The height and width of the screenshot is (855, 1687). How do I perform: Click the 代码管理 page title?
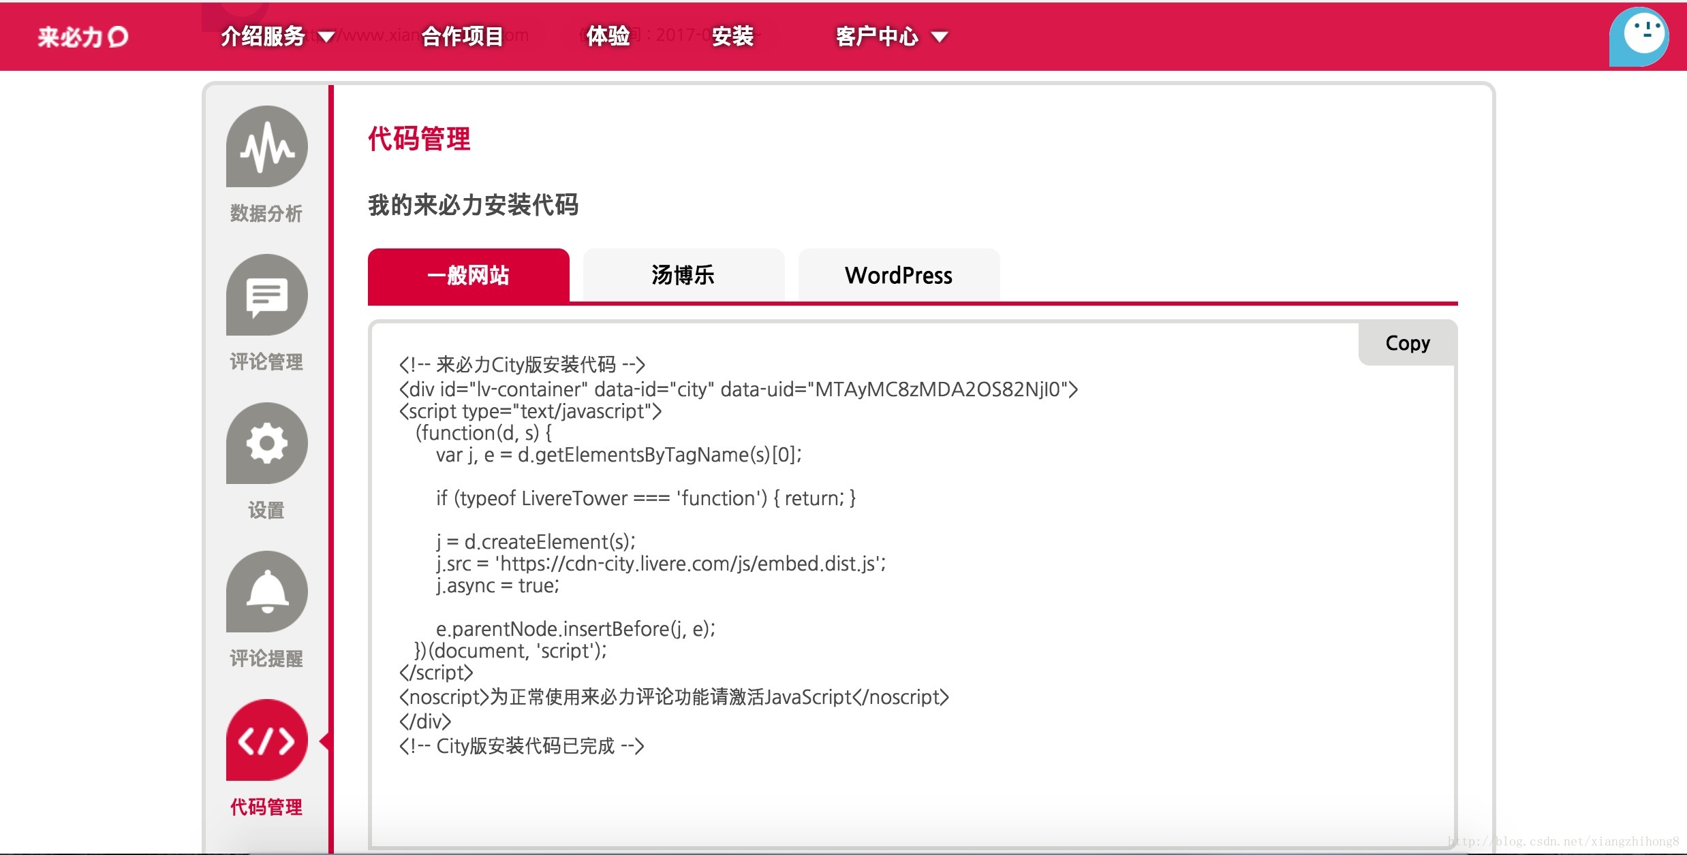coord(419,139)
